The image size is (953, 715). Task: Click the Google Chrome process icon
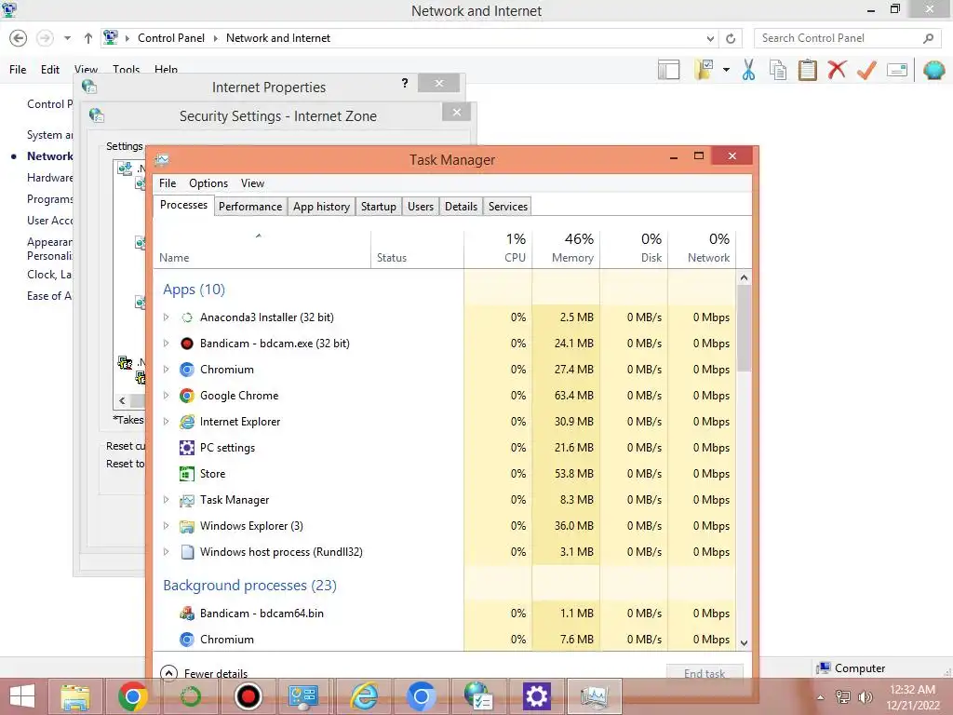(187, 396)
